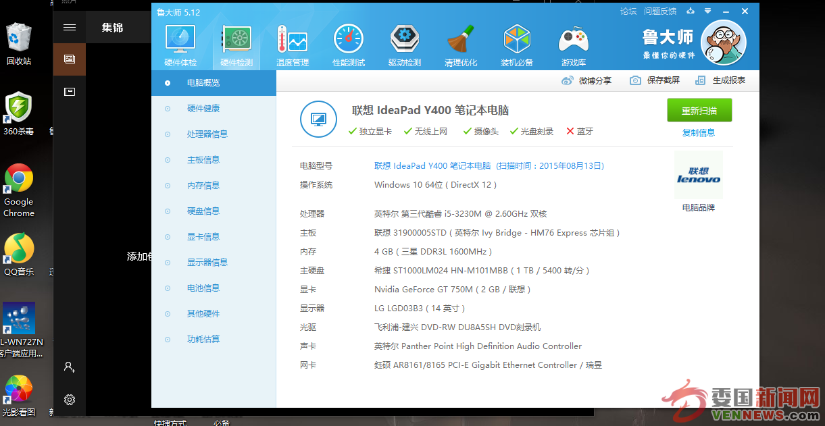Image resolution: width=825 pixels, height=426 pixels.
Task: Click the 4 GB 三星 DDR3L memory entry
Action: click(x=433, y=252)
